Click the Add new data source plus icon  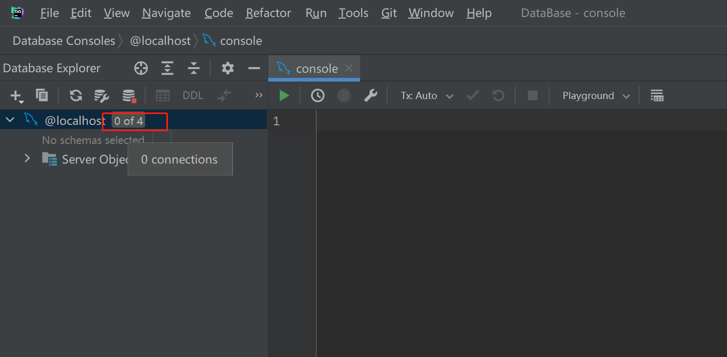(x=17, y=95)
